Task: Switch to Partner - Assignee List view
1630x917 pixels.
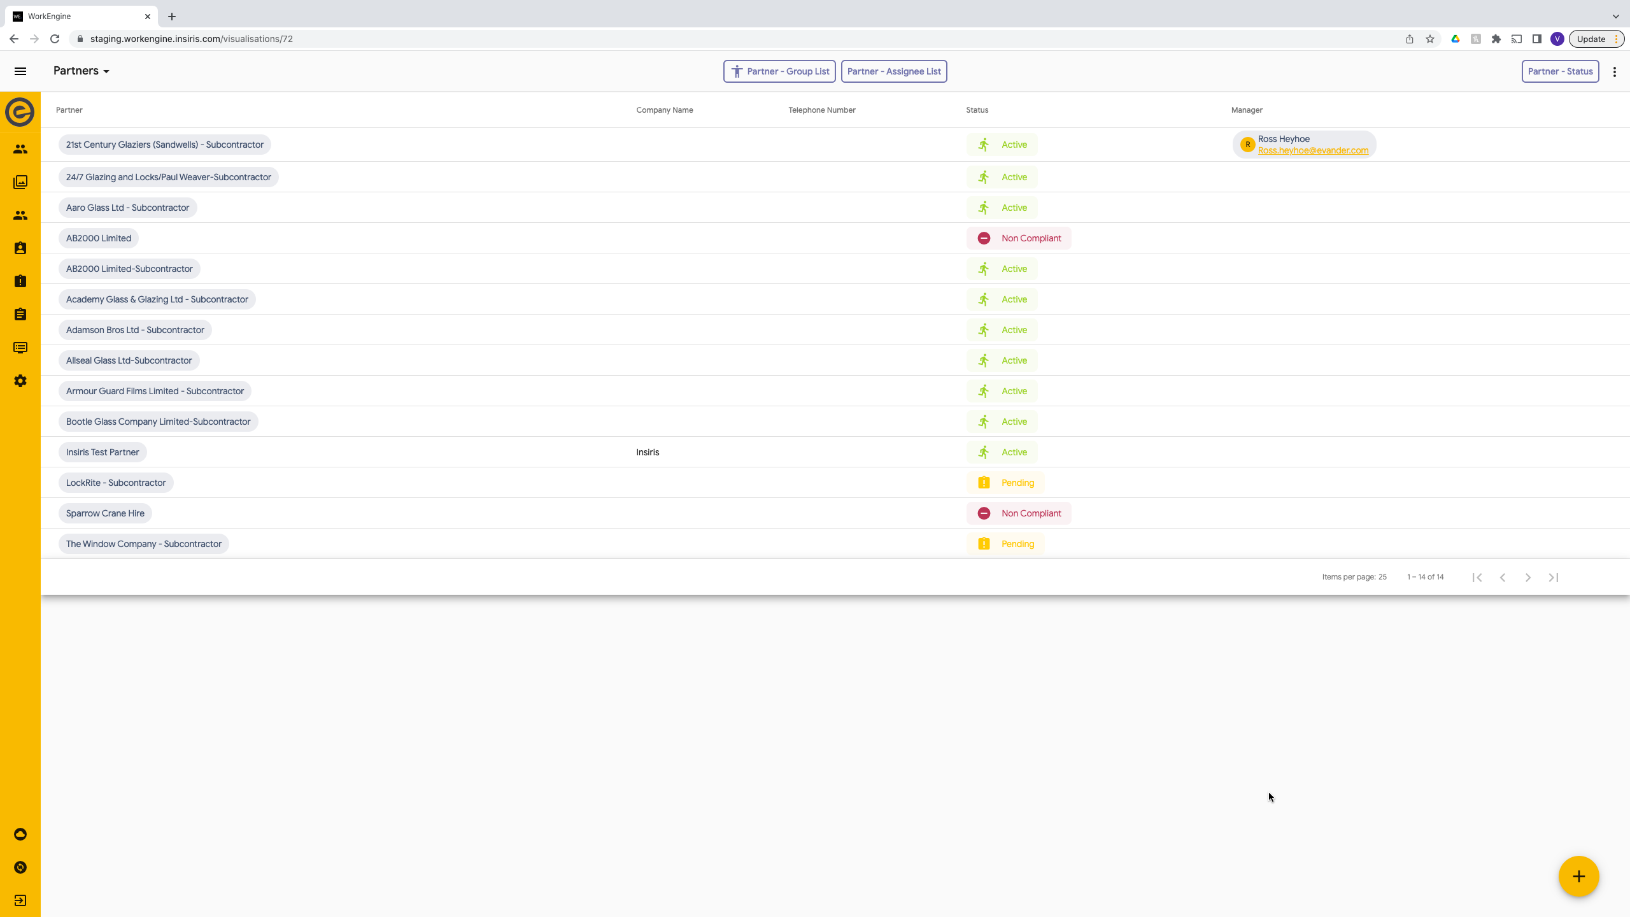Action: pos(893,71)
